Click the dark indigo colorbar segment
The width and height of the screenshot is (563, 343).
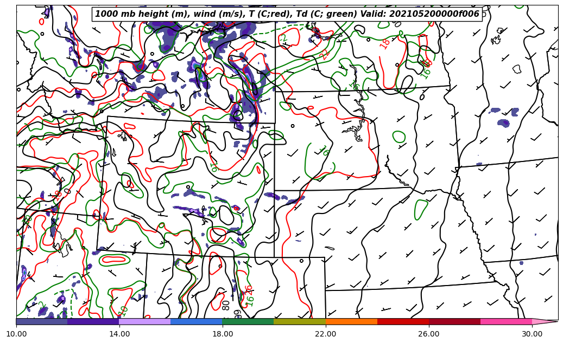pos(93,321)
